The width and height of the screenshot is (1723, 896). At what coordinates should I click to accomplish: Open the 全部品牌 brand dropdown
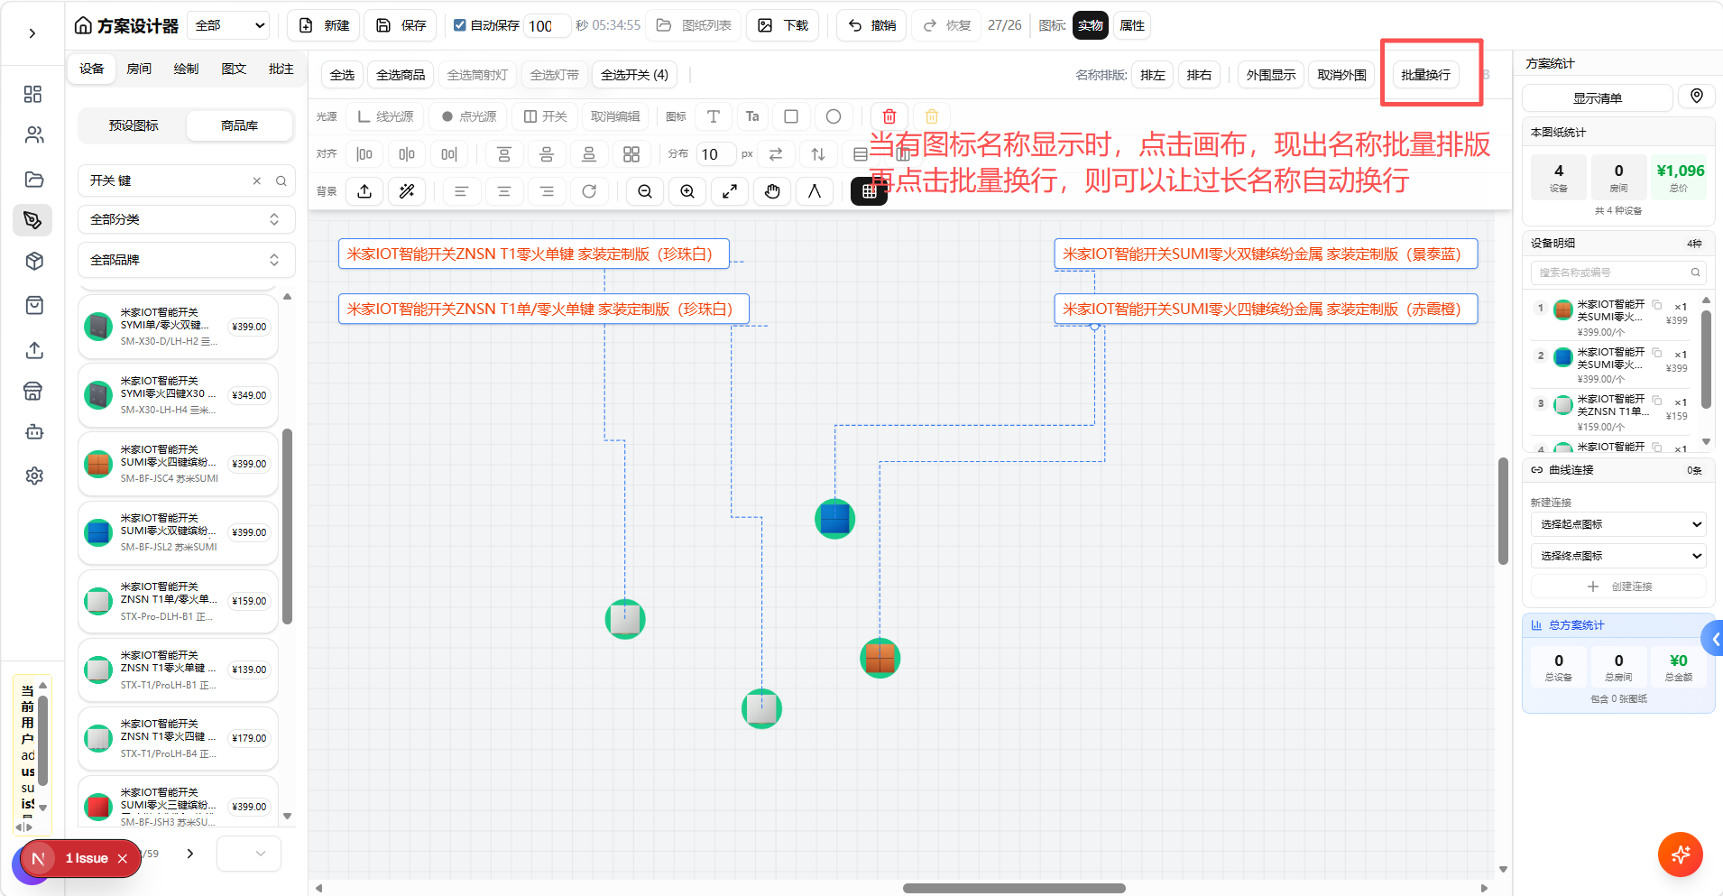point(186,260)
